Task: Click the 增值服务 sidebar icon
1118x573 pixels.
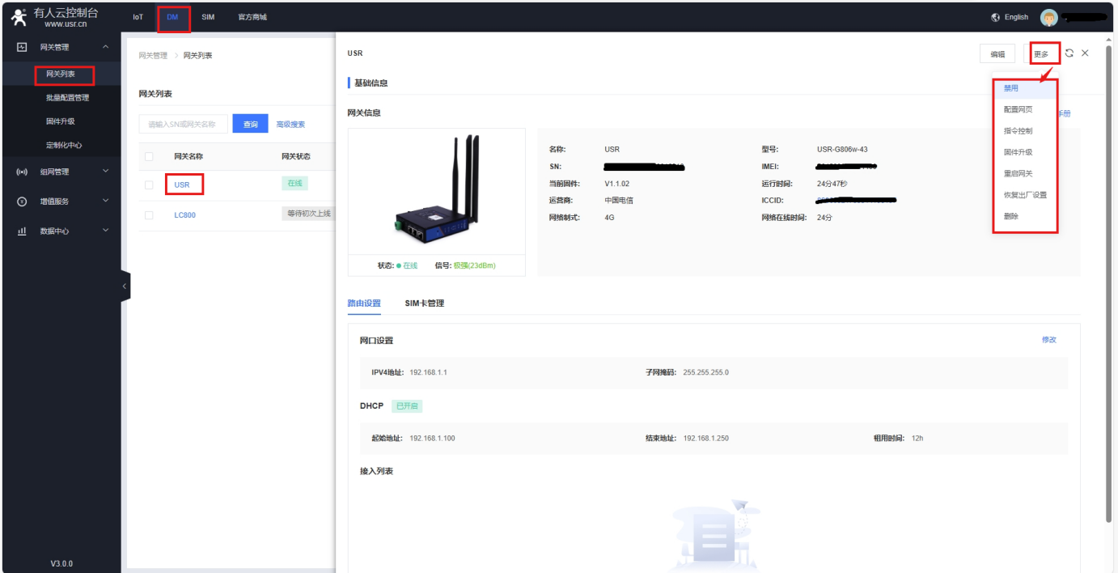Action: click(22, 202)
